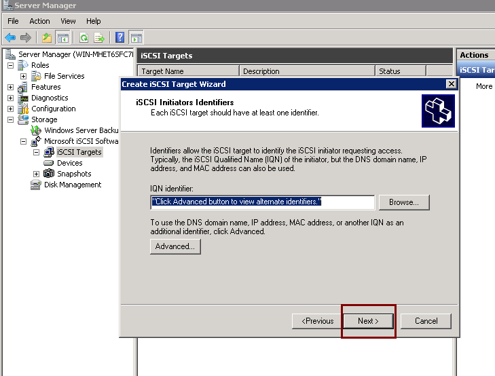Toggle the show/hide Action pane icon

click(136, 38)
